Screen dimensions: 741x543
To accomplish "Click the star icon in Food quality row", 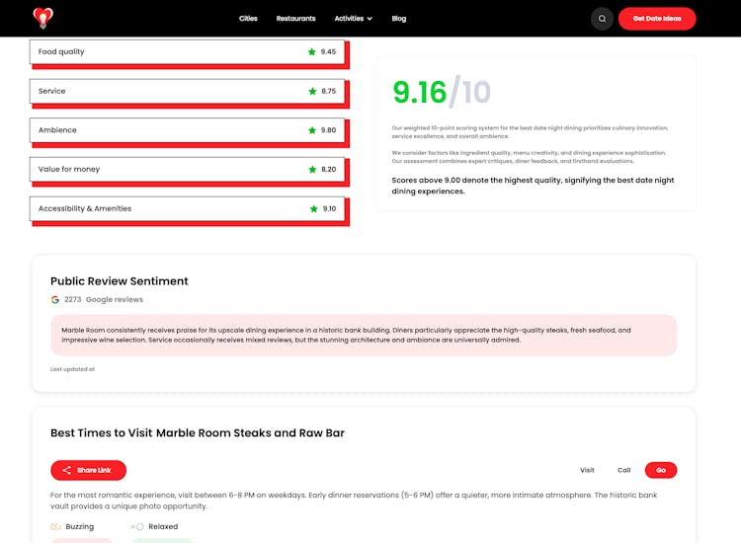I will pyautogui.click(x=311, y=52).
